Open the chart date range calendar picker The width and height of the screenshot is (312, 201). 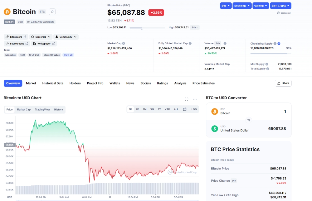[x=185, y=109]
